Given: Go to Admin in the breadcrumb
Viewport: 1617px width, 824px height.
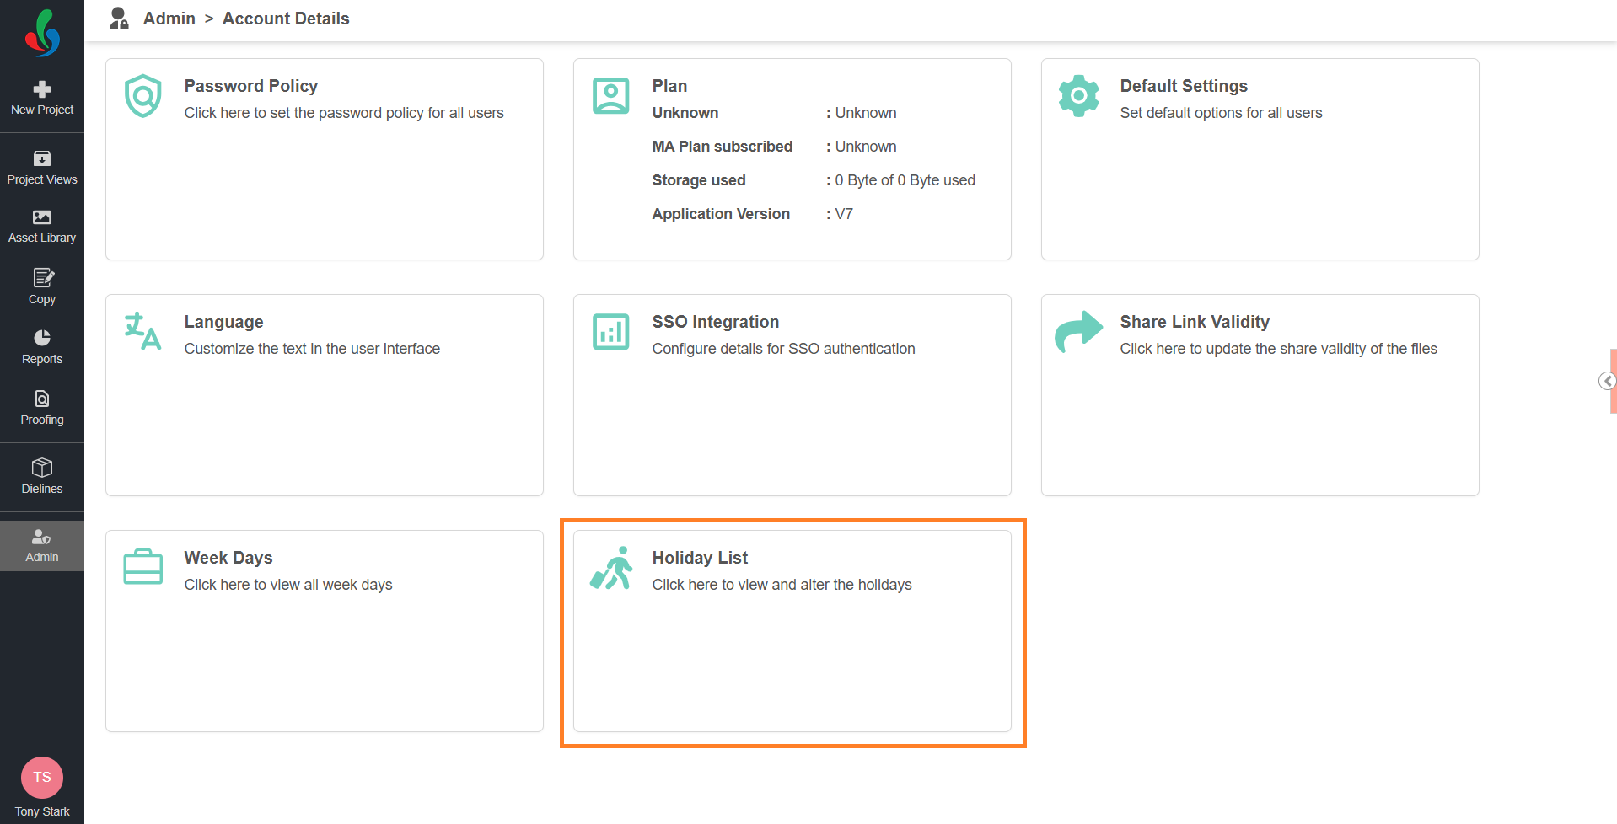Looking at the screenshot, I should click(169, 19).
